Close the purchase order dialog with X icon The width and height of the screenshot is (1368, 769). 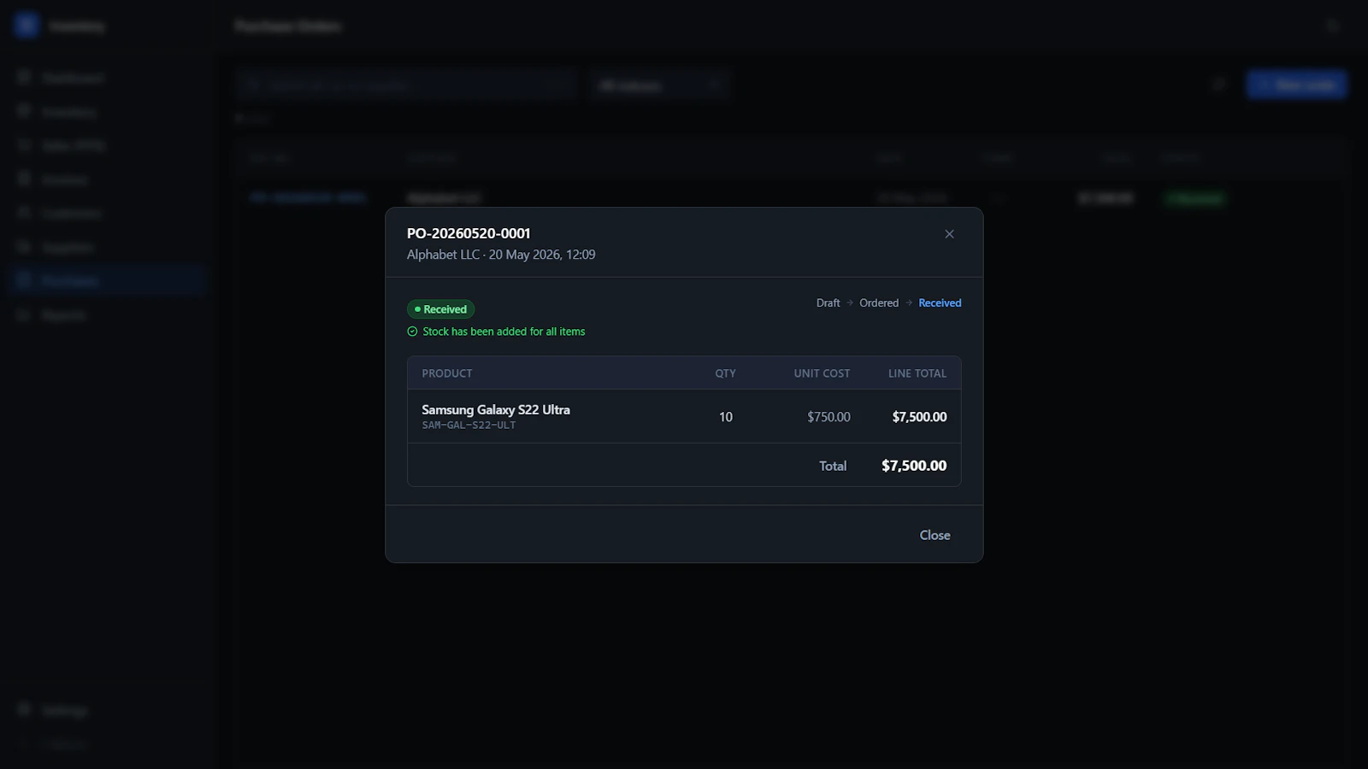949,234
